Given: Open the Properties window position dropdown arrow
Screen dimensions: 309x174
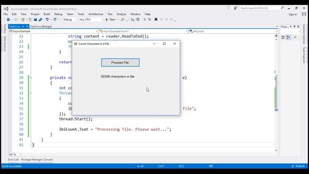Looking at the screenshot, I should click(291, 27).
